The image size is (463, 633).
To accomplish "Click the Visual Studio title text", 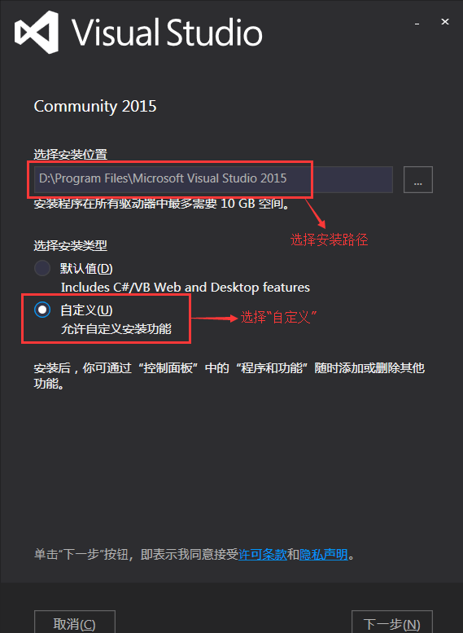I will (168, 33).
